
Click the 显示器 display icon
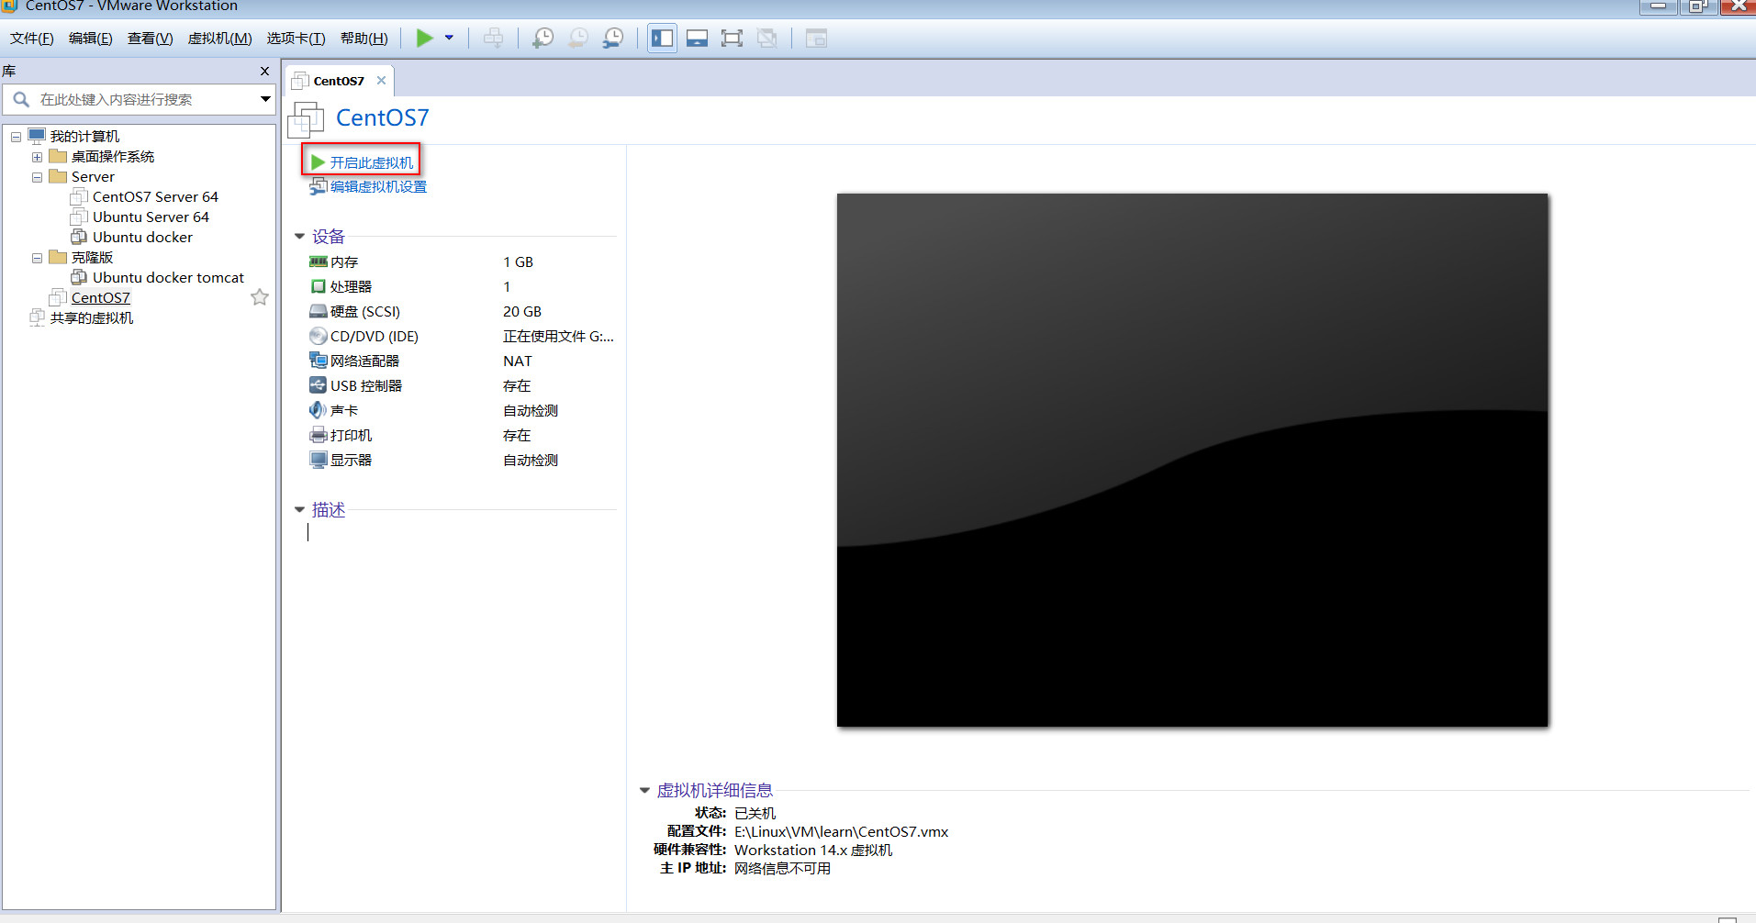(319, 460)
